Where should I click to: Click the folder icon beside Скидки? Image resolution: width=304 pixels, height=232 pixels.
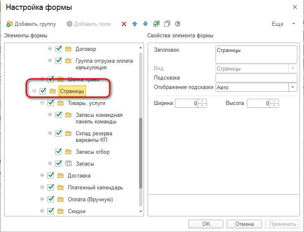click(x=60, y=211)
